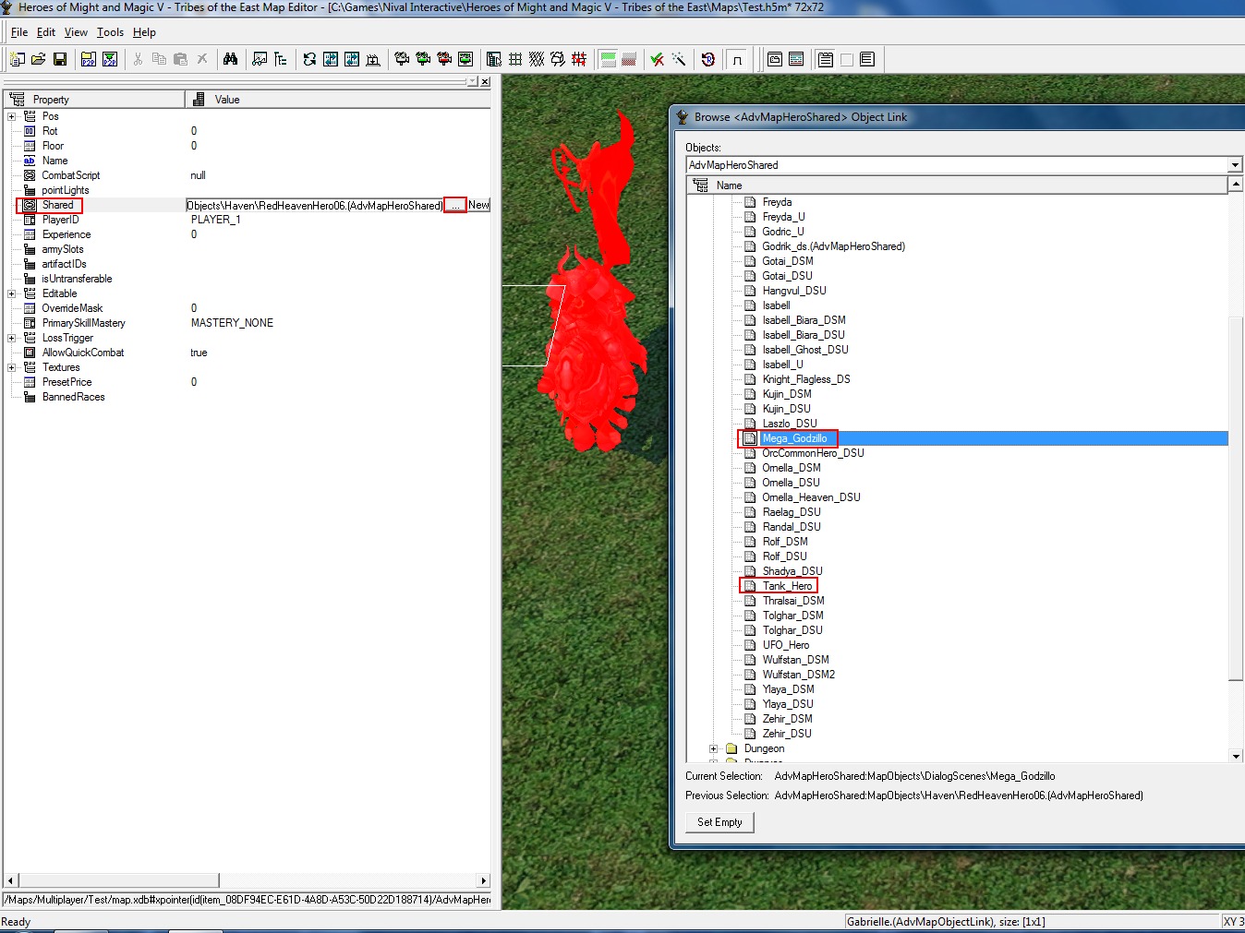Select Tank_Hero in the object list

pos(787,586)
